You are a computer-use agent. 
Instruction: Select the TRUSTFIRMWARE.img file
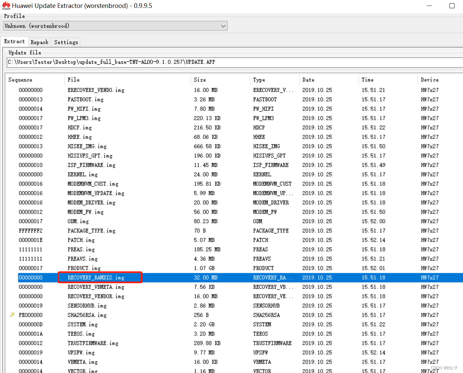pyautogui.click(x=93, y=343)
